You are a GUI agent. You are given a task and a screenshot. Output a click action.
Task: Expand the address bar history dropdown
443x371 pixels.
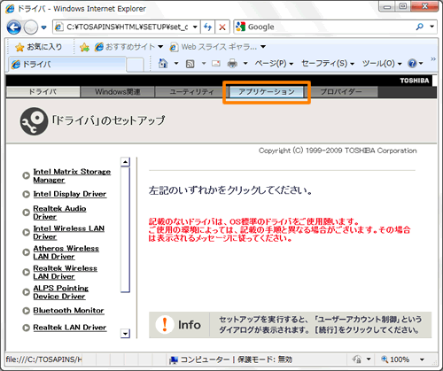[195, 27]
